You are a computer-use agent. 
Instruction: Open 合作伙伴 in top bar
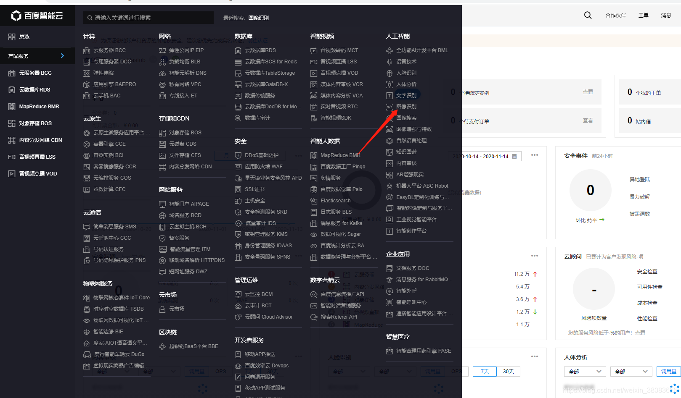(x=616, y=16)
